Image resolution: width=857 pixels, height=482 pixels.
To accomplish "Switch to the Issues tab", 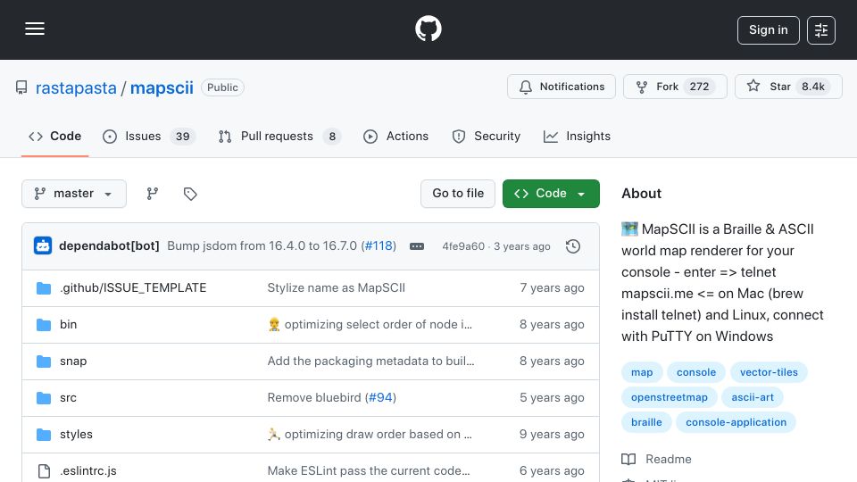I will pos(148,136).
